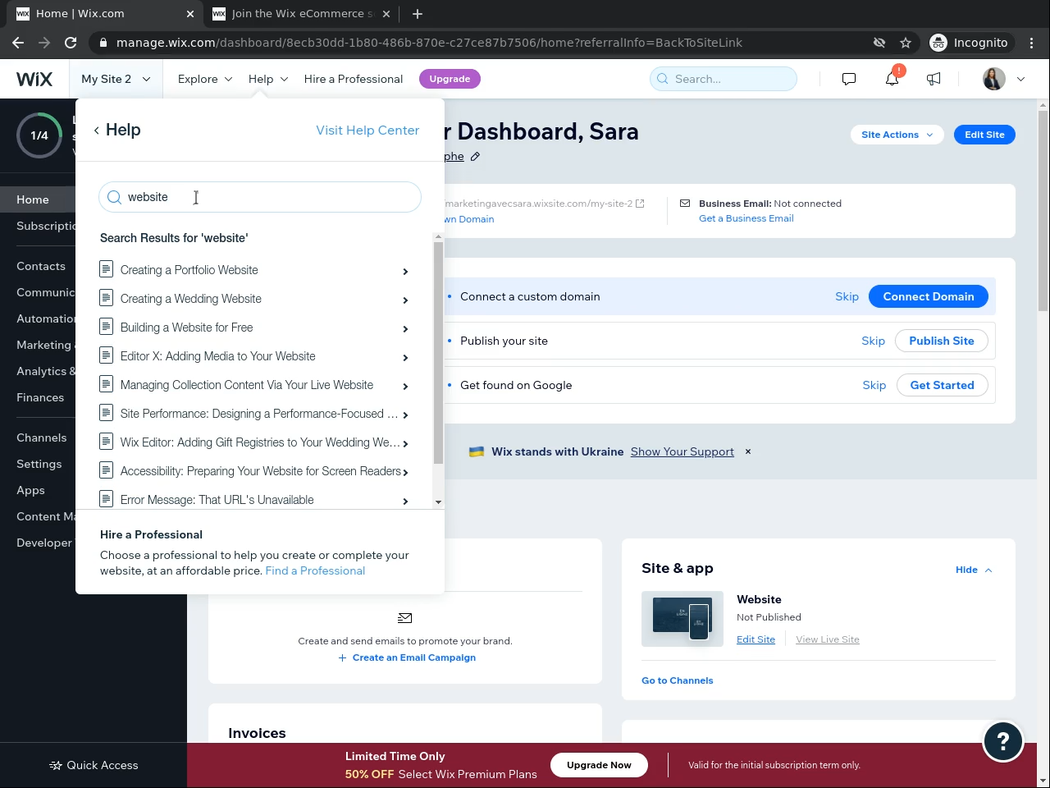Click the Edit Site button
The width and height of the screenshot is (1050, 788).
984,135
